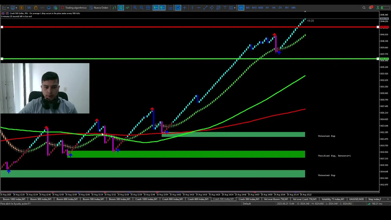The height and width of the screenshot is (220, 391).
Task: Open the MQL5 IDE editor icon
Action: (29, 8)
